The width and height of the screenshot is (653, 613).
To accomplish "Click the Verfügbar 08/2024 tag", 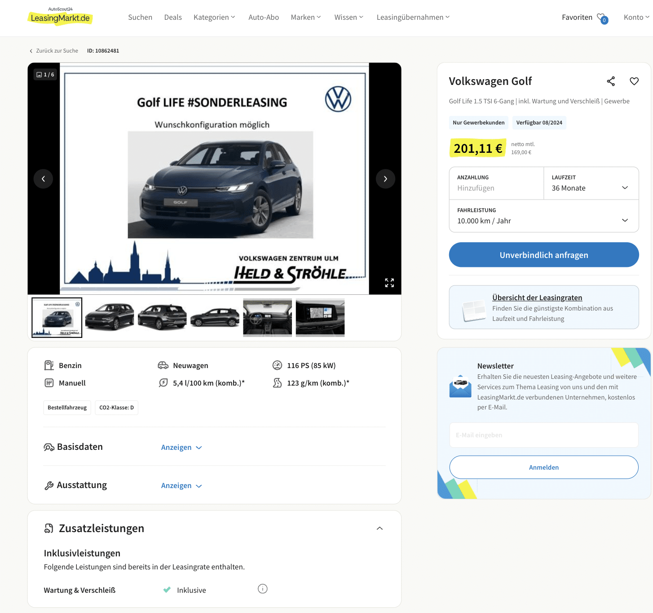I will tap(539, 123).
